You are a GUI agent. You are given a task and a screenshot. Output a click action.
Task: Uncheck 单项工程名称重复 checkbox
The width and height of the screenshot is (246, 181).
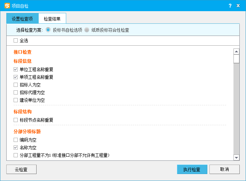pos(16,77)
